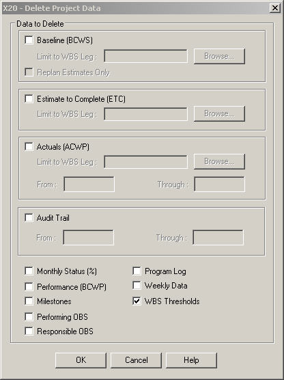The image size is (284, 380).
Task: Check the Actuals (ACWP) checkbox
Action: coord(29,147)
